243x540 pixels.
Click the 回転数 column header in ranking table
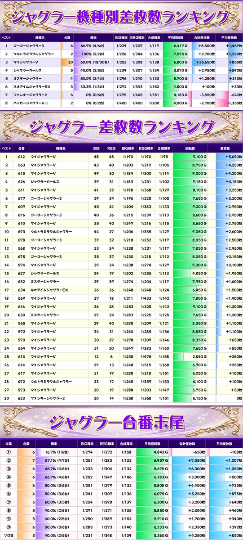tap(190, 148)
